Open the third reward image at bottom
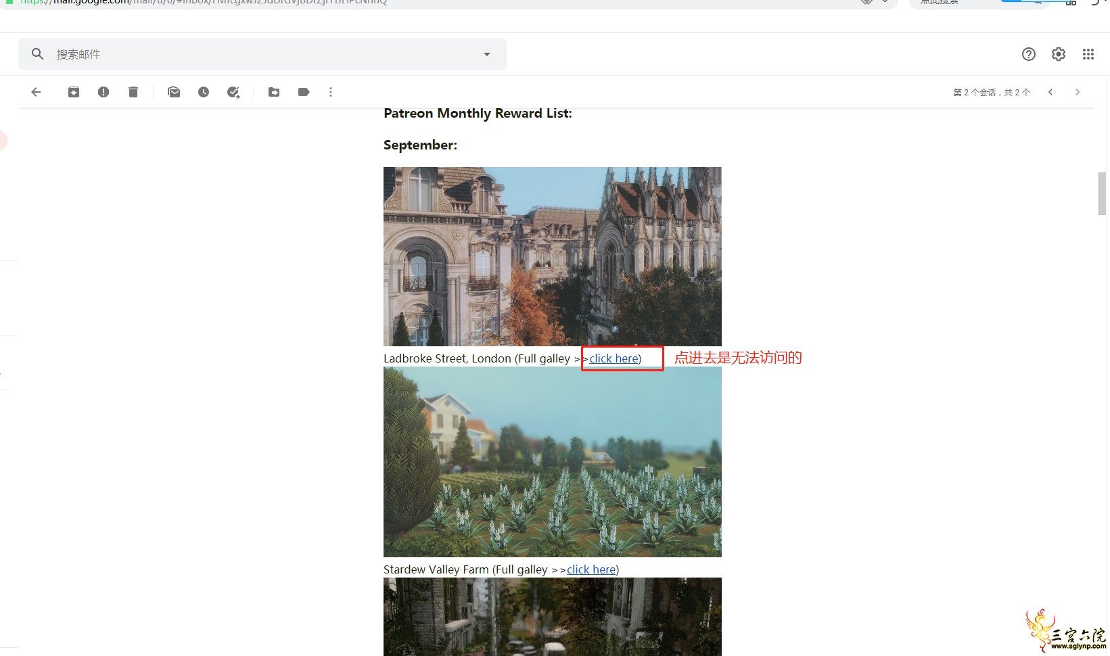Image resolution: width=1110 pixels, height=656 pixels. tap(553, 617)
